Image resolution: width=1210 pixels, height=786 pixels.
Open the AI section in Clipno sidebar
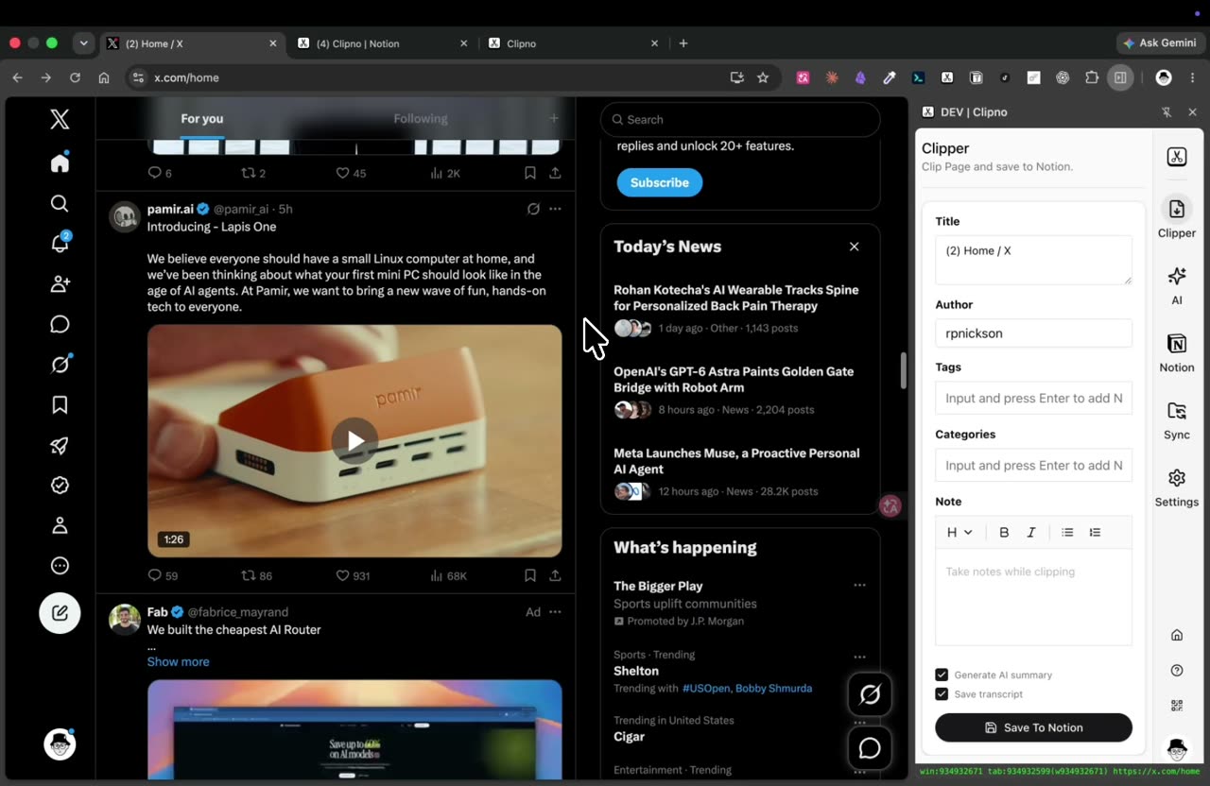pyautogui.click(x=1177, y=284)
